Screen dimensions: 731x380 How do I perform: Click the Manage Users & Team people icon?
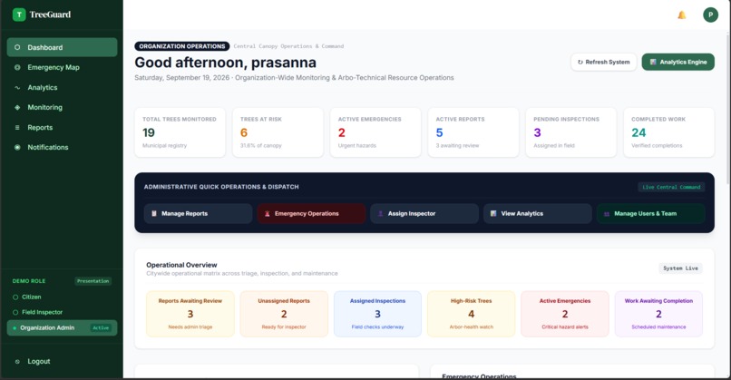pyautogui.click(x=607, y=214)
